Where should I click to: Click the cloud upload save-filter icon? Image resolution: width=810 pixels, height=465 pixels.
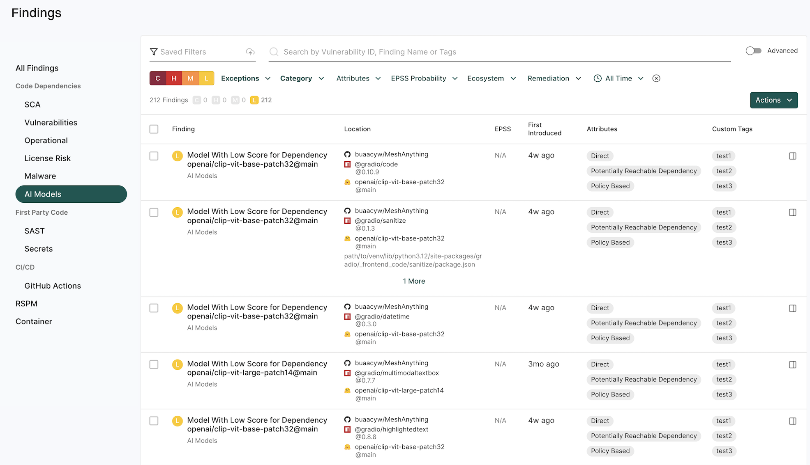pyautogui.click(x=250, y=52)
